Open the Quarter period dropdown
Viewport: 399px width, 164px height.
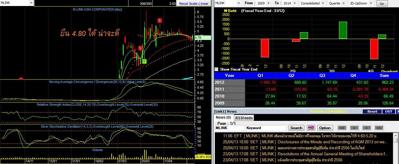(343, 3)
